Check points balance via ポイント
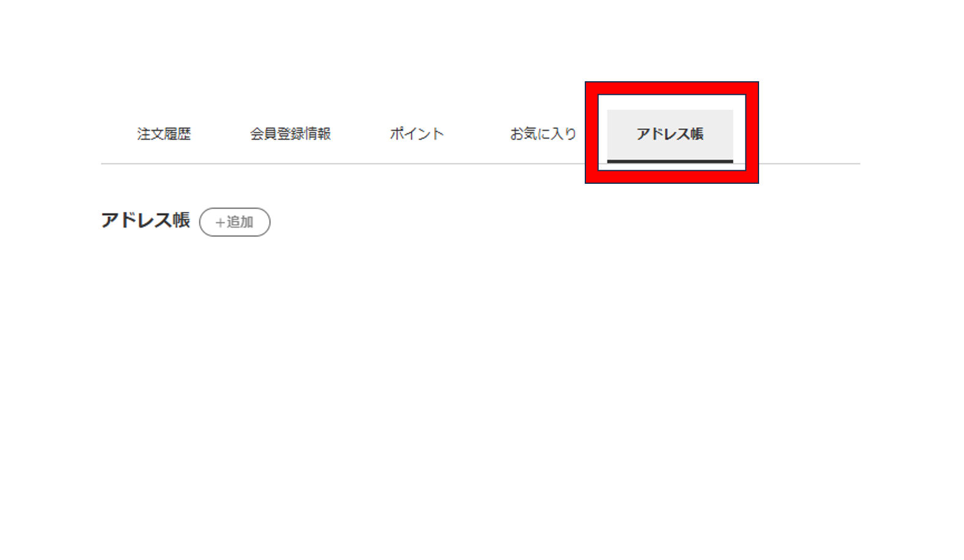 point(417,134)
